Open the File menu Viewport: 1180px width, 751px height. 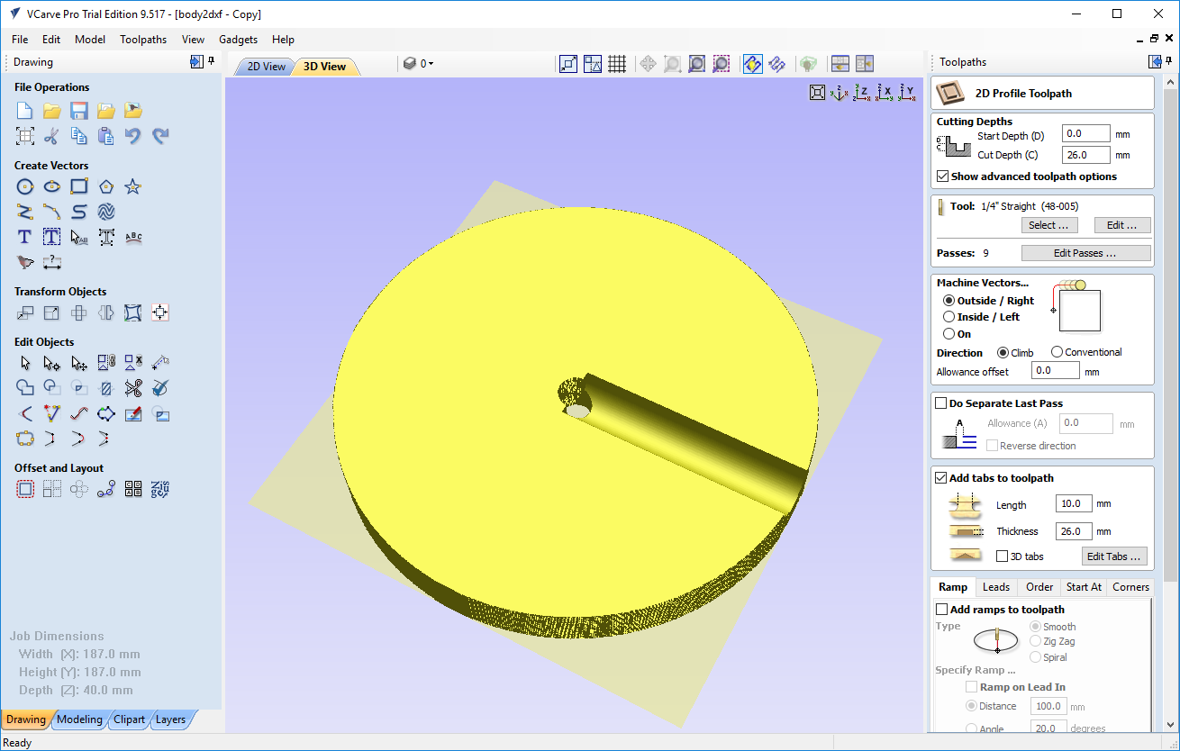click(20, 40)
